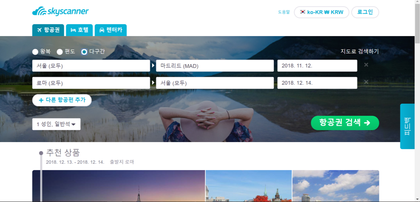Expand the 1 성인, 일반석 passenger dropdown
The image size is (420, 202).
point(56,124)
